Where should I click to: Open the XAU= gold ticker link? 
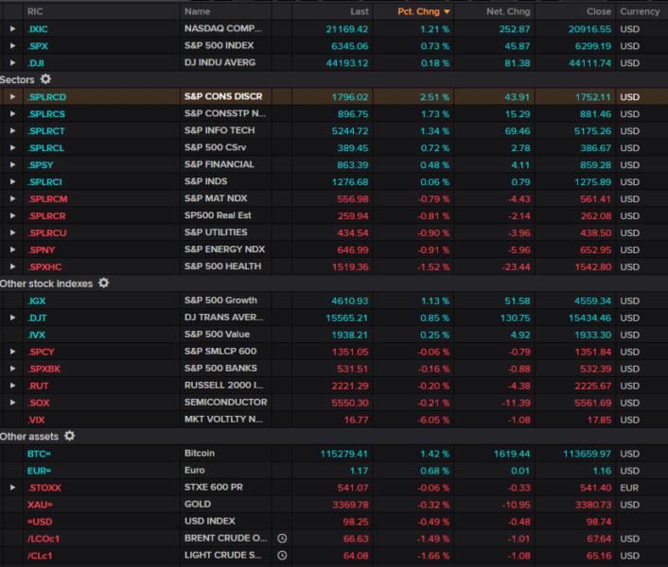pyautogui.click(x=40, y=505)
